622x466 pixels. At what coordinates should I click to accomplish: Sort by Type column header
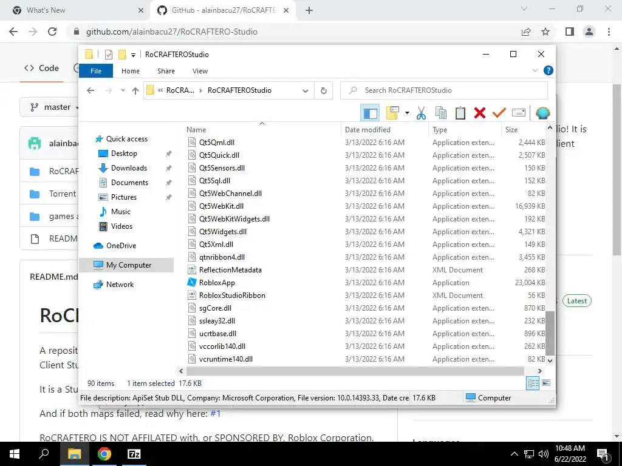pos(440,130)
